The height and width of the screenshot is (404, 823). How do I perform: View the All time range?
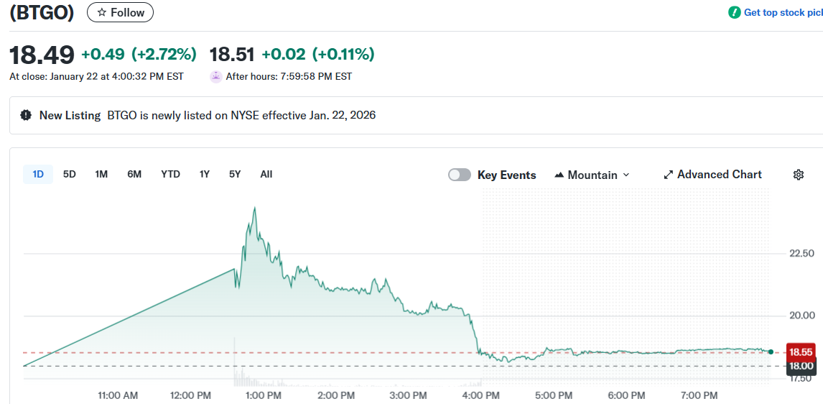pyautogui.click(x=266, y=174)
